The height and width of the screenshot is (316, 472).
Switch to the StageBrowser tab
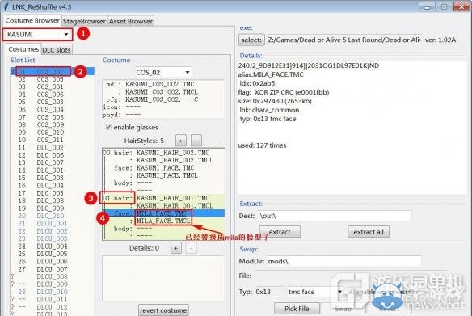(84, 21)
